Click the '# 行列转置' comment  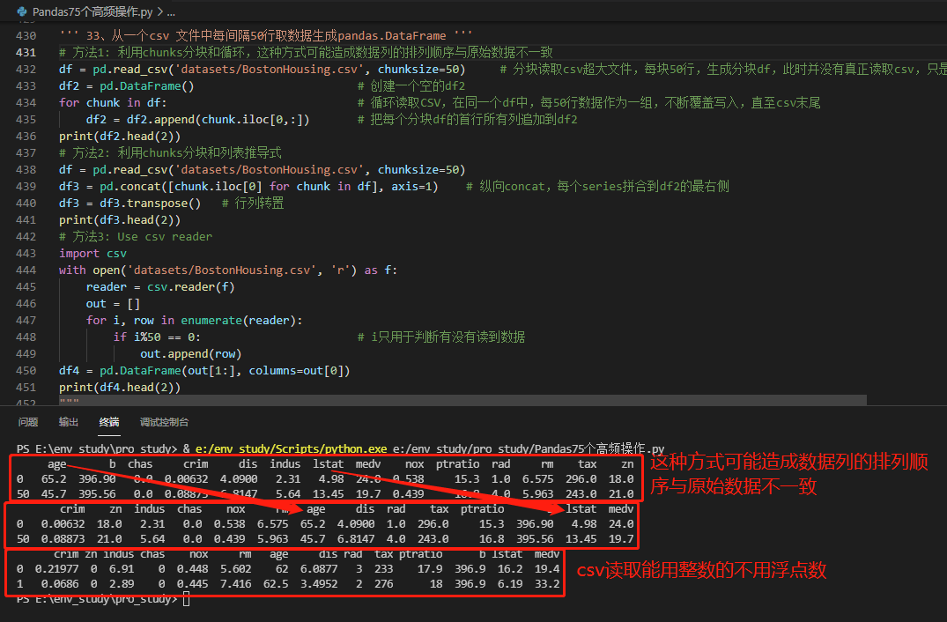(x=253, y=204)
